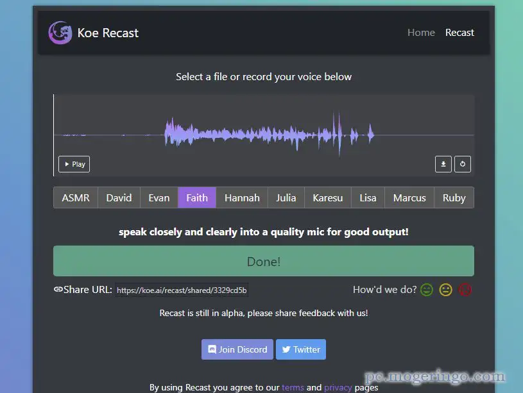Pick the Marcus voice
This screenshot has height=393, width=523.
pyautogui.click(x=409, y=197)
